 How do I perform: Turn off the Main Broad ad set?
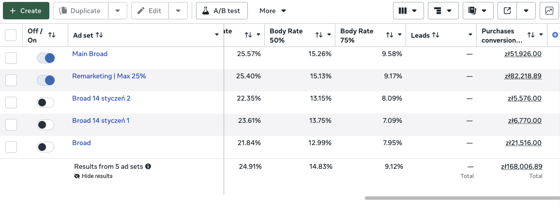pos(45,58)
